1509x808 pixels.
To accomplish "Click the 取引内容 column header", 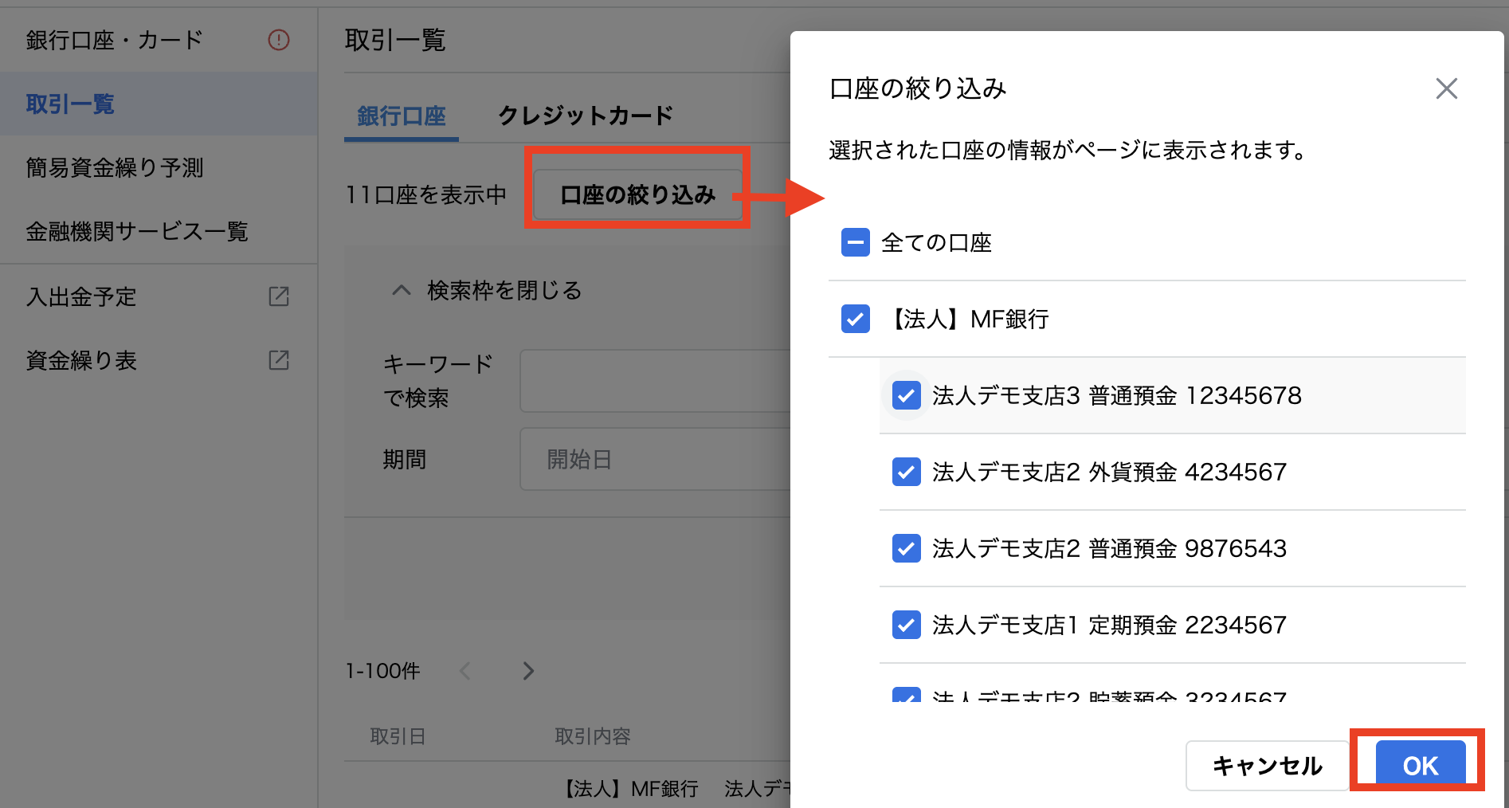I will [593, 736].
